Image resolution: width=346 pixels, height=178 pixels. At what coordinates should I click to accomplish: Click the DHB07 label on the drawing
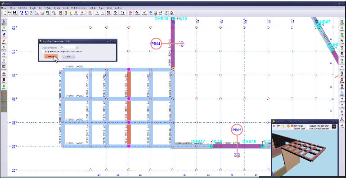(x=324, y=22)
